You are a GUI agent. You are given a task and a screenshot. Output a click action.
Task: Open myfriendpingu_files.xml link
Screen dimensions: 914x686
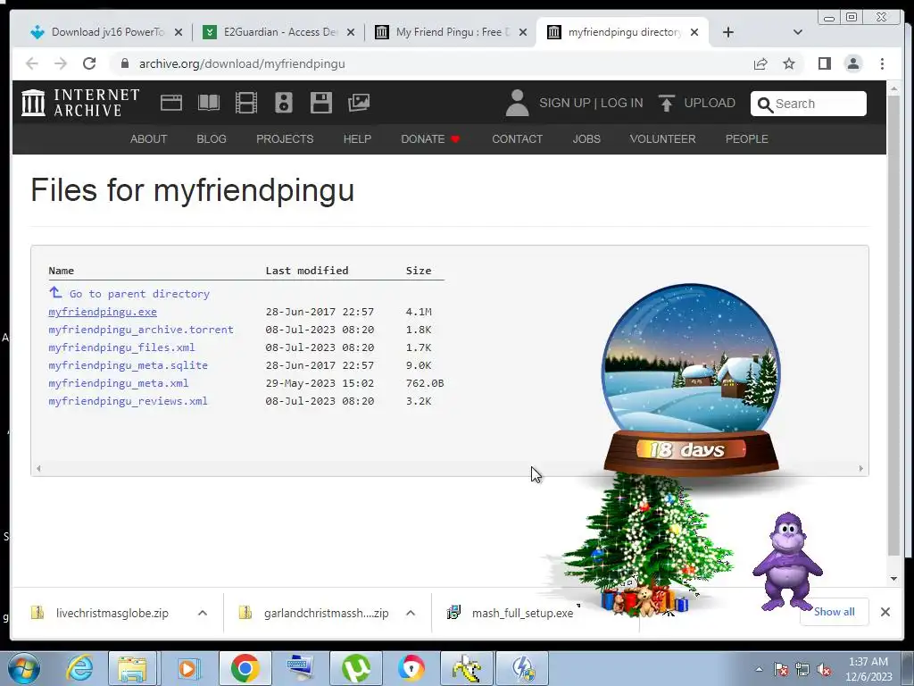click(x=121, y=347)
